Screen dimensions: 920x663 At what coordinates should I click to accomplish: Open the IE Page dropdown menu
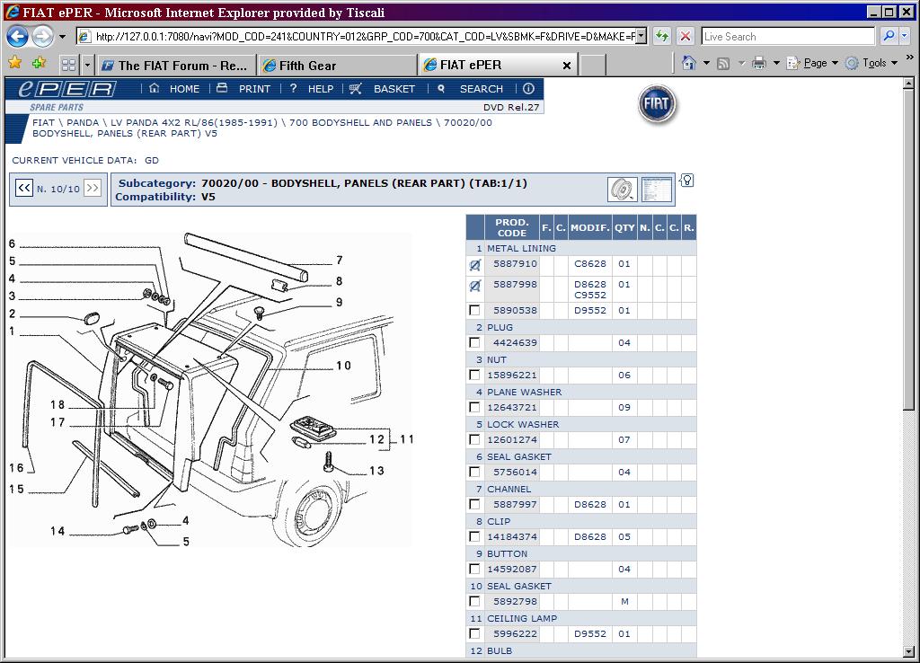(815, 64)
